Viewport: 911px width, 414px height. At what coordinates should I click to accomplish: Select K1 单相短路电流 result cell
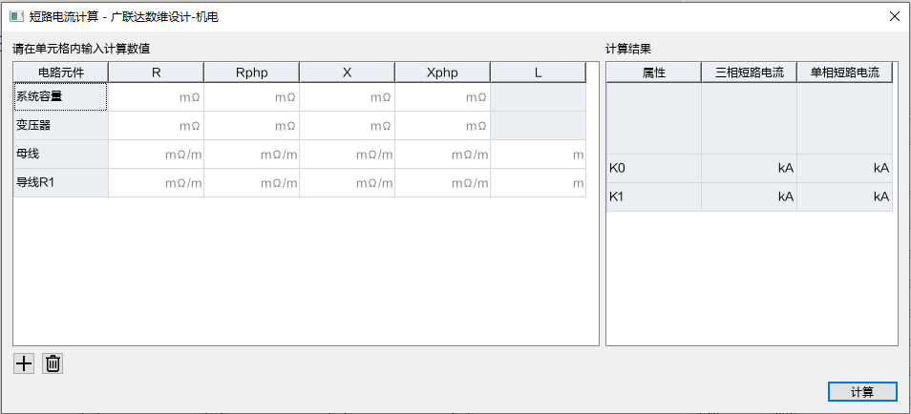pyautogui.click(x=845, y=197)
